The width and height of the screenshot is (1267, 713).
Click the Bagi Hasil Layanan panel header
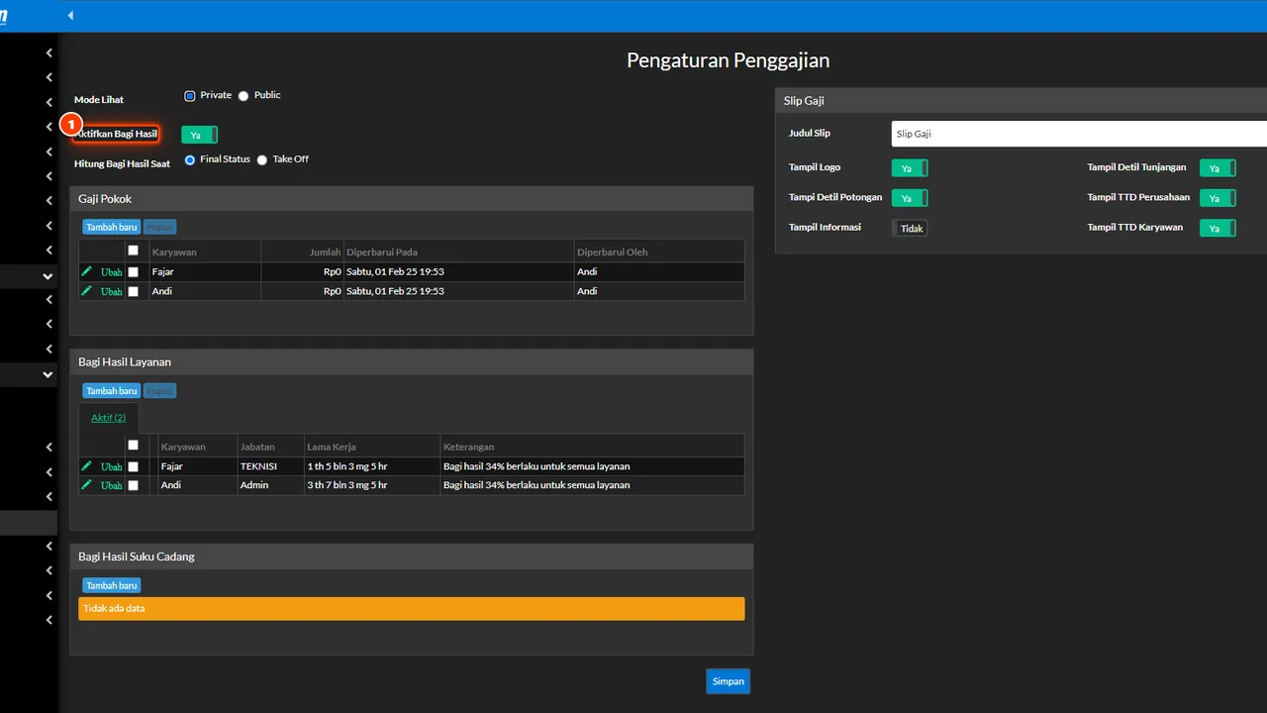point(412,362)
